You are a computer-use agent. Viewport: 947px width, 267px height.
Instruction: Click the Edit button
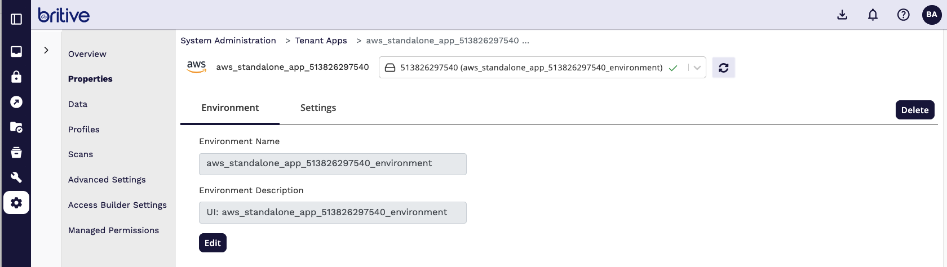pos(213,243)
